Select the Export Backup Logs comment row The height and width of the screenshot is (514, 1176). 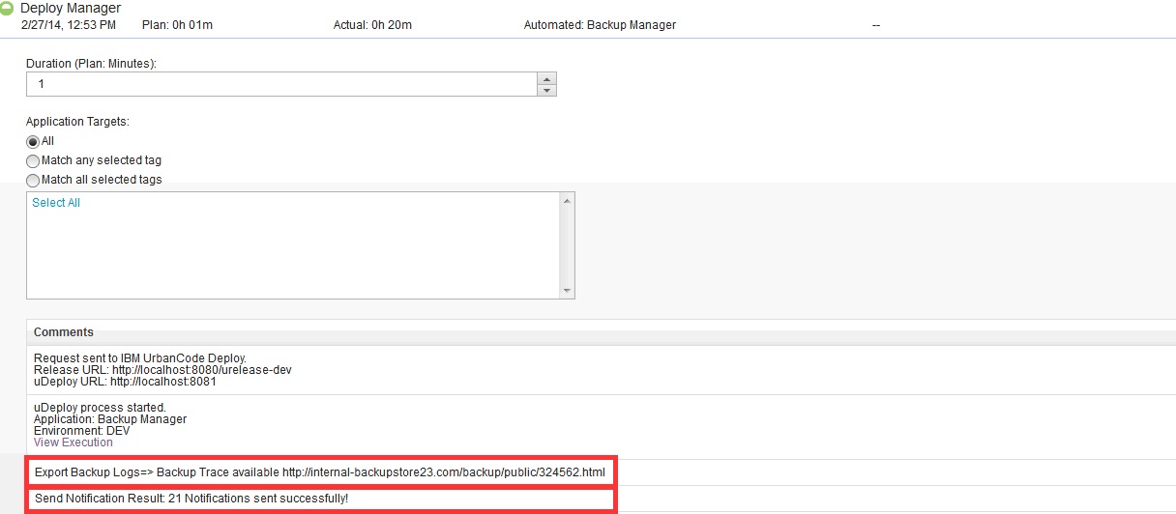coord(319,472)
